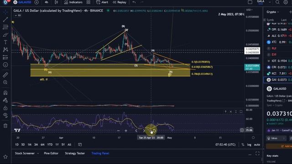Viewport: 292px width, 164px height.
Task: Open favorites star in left toolbar
Action: [5, 157]
